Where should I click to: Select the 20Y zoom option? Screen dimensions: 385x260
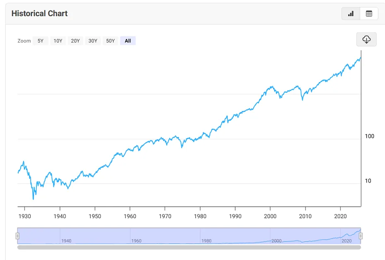(x=75, y=41)
